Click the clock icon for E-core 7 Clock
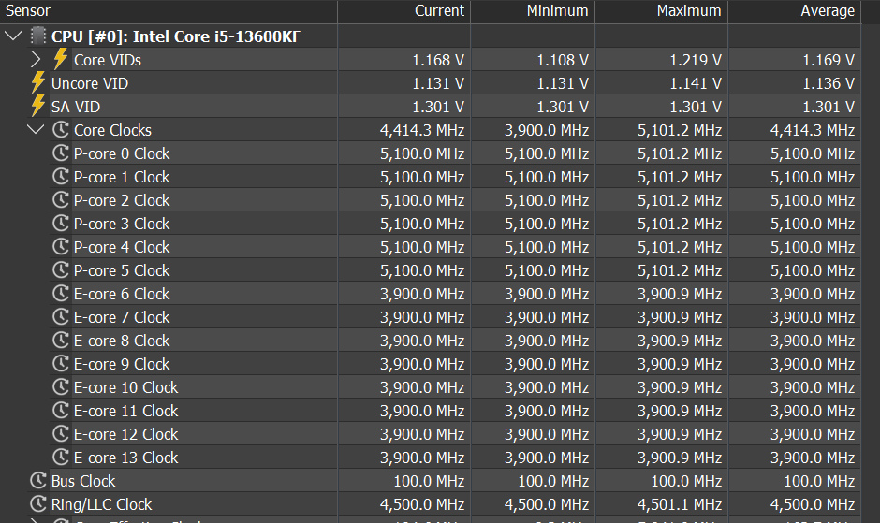The height and width of the screenshot is (523, 880). tap(61, 316)
